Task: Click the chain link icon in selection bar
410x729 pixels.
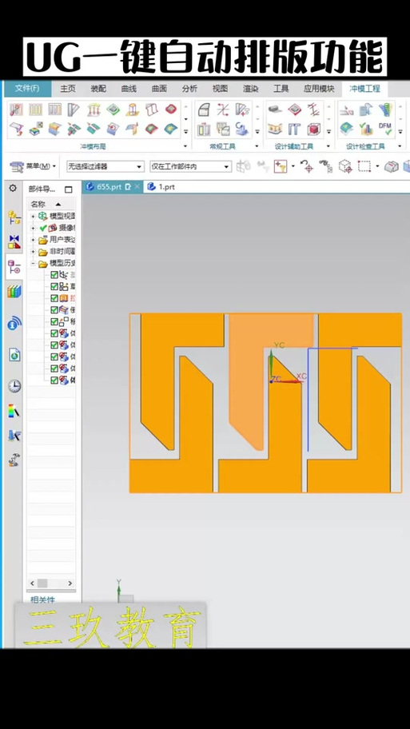Action: coord(325,166)
